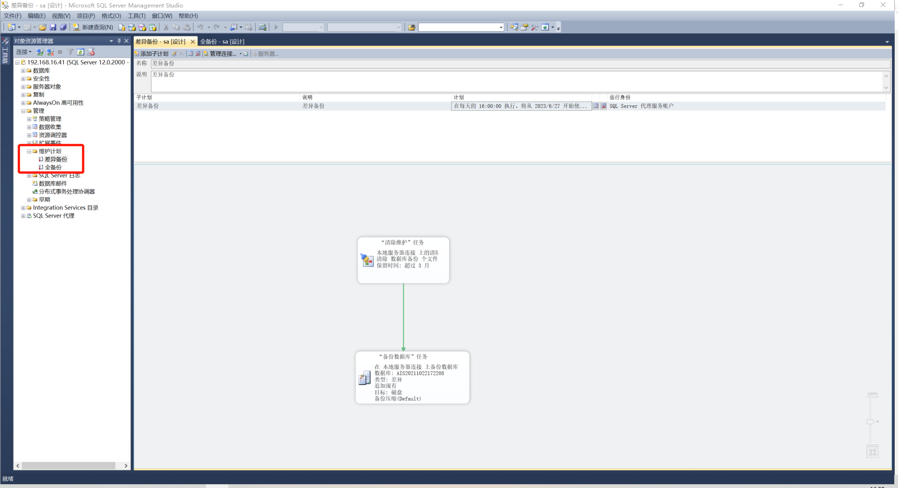
Task: Open the Project (项目) menu
Action: point(86,16)
